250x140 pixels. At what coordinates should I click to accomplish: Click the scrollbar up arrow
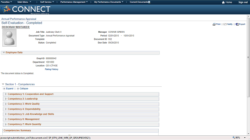(x=248, y=16)
